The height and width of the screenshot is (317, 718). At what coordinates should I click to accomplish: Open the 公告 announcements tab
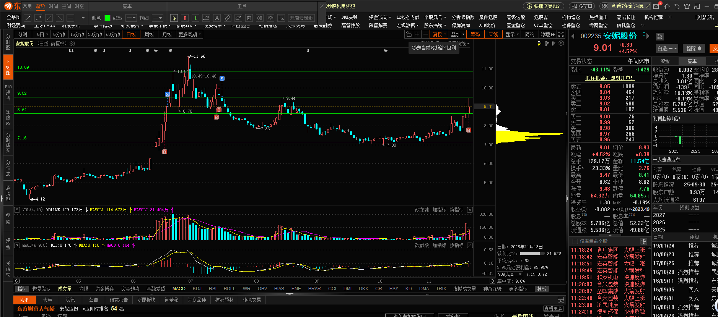pyautogui.click(x=94, y=300)
